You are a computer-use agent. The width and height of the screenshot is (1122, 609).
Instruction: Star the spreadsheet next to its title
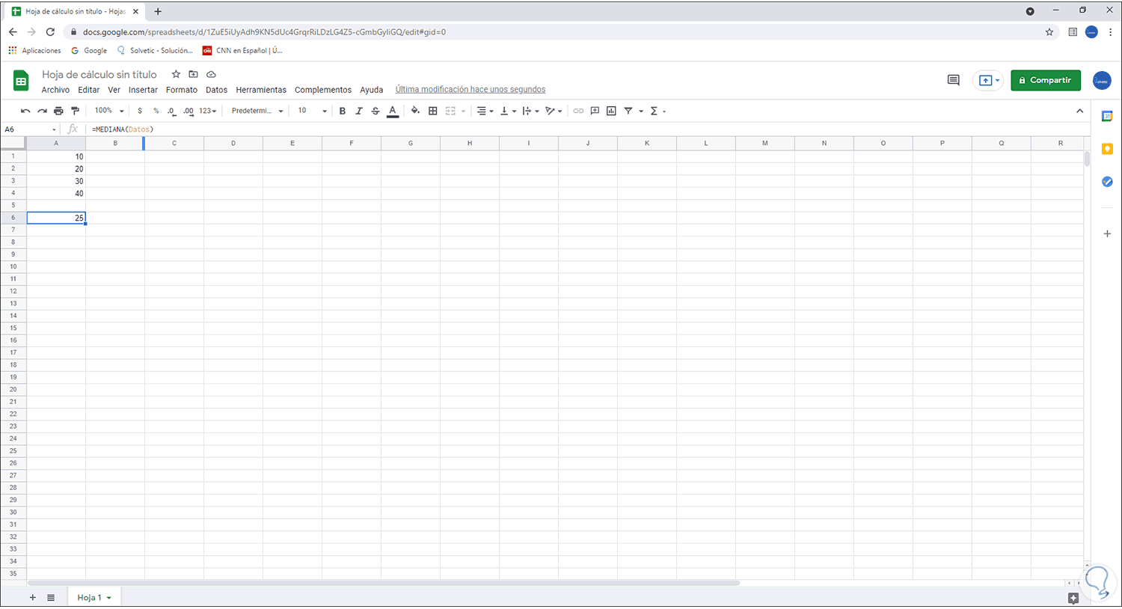click(176, 74)
